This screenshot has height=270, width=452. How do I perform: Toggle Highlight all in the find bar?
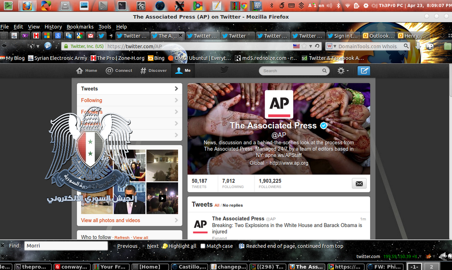179,246
